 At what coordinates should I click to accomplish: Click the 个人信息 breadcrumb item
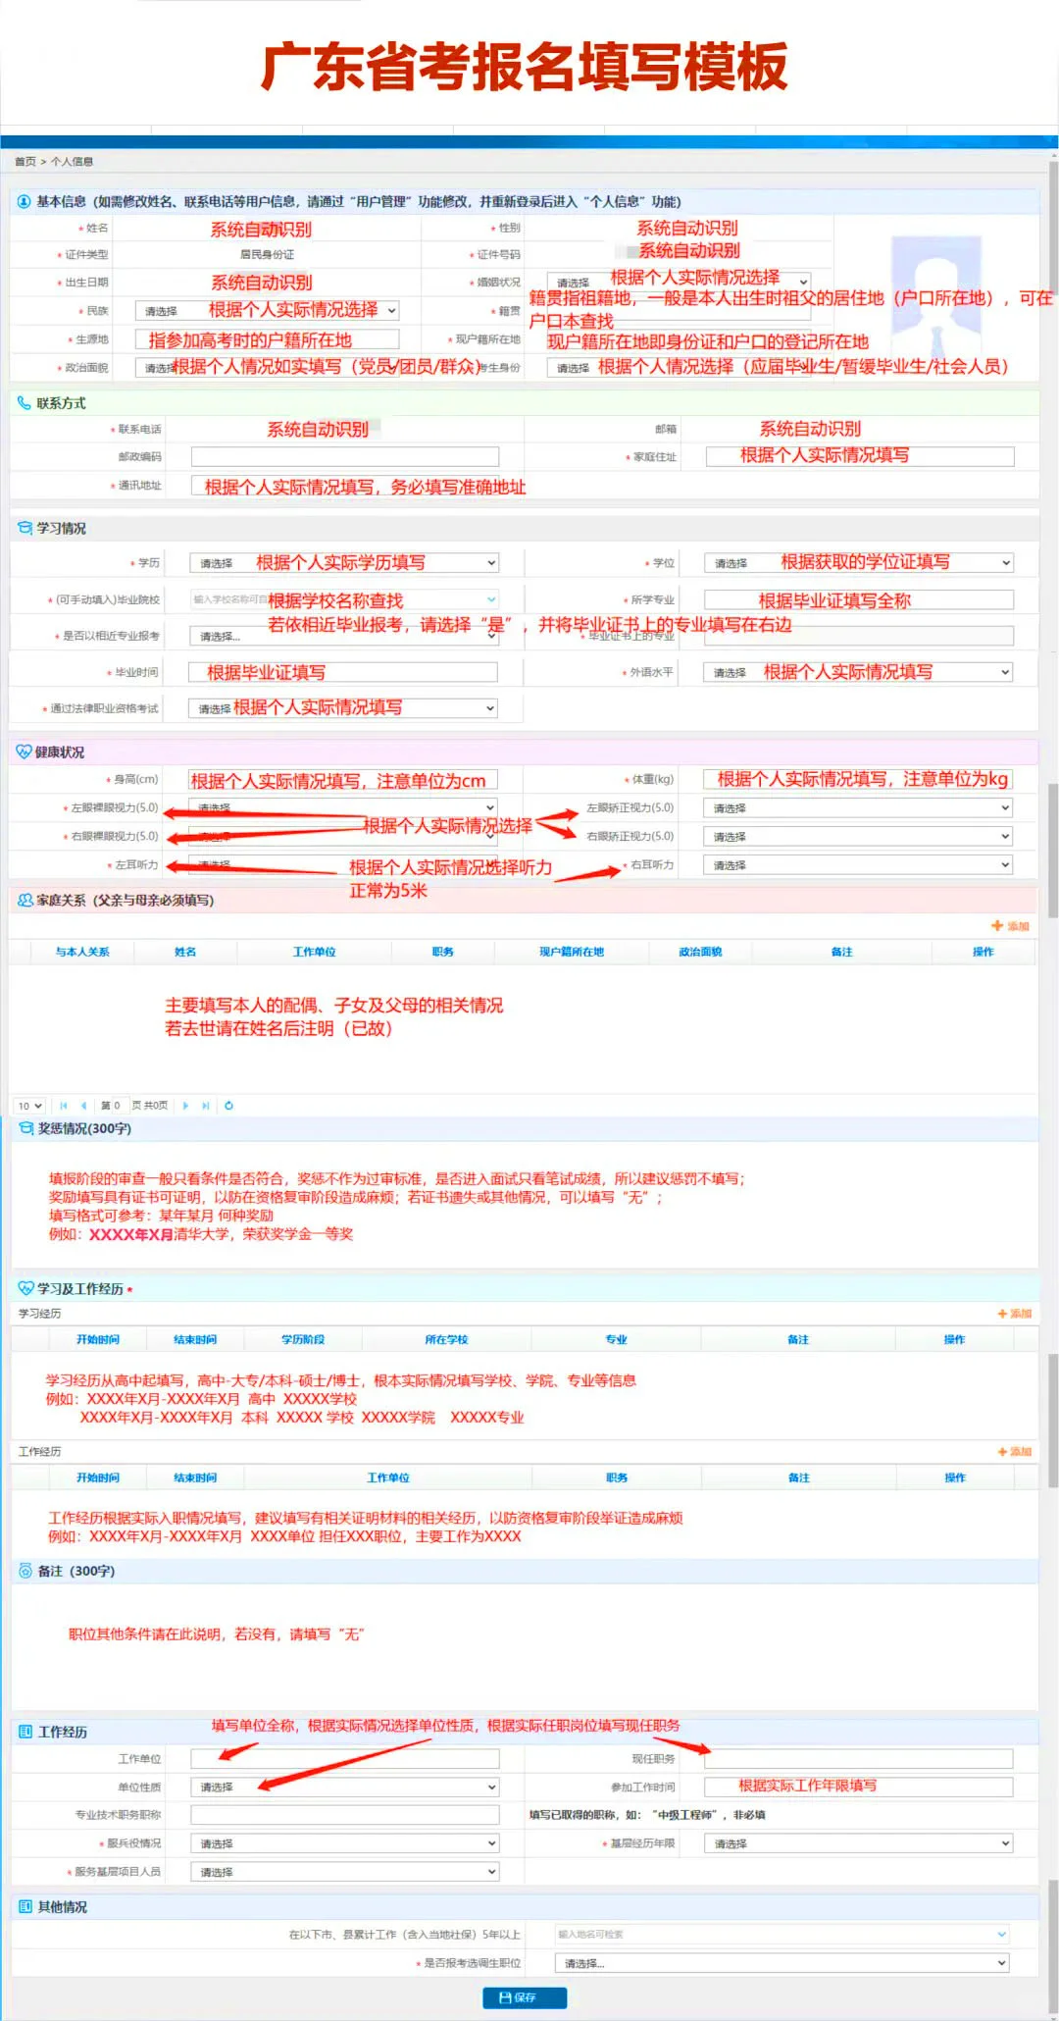(73, 162)
